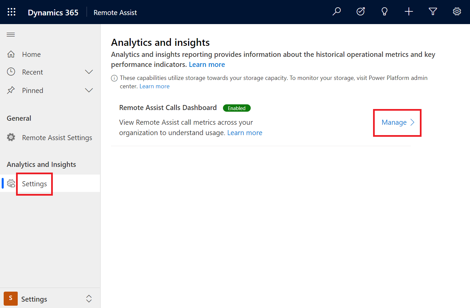This screenshot has width=470, height=308.
Task: Open the area switcher up-down arrows
Action: pos(89,299)
